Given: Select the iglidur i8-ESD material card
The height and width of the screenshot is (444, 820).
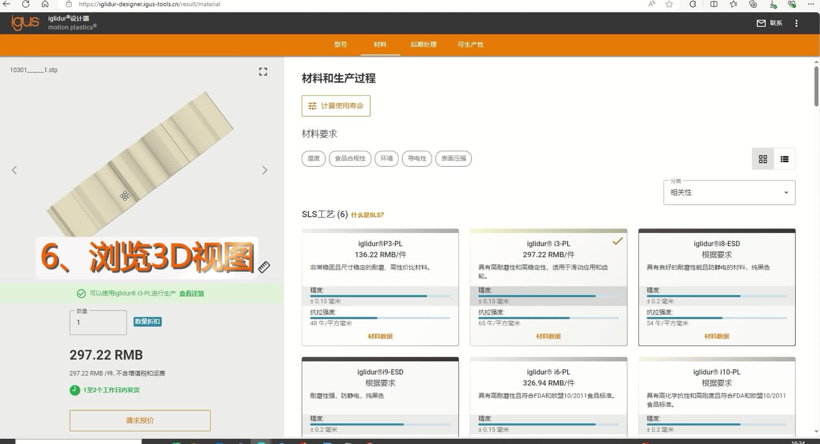Looking at the screenshot, I should click(x=717, y=287).
